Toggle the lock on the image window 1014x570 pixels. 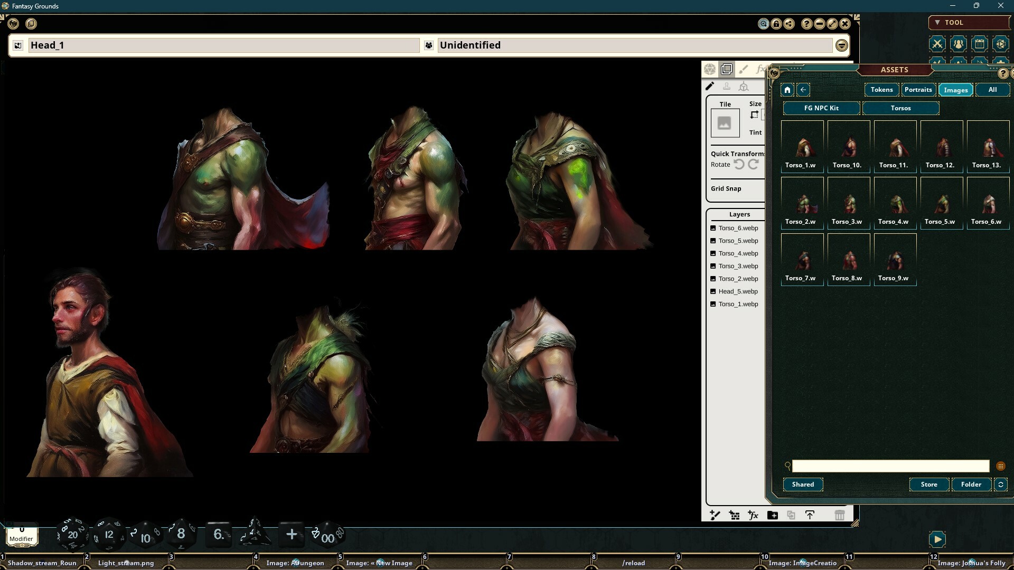coord(776,23)
